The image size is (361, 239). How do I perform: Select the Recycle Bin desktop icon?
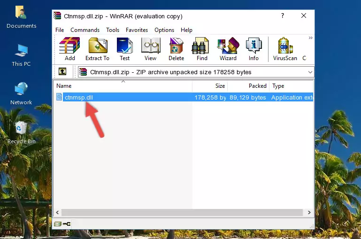pos(21,132)
